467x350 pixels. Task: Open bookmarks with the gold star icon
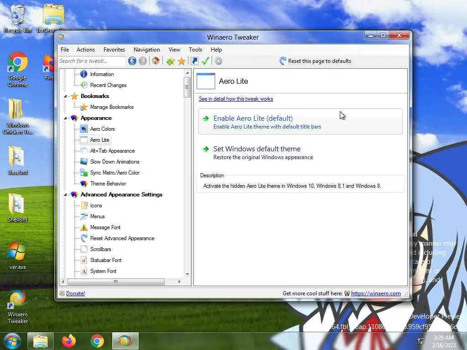click(182, 62)
